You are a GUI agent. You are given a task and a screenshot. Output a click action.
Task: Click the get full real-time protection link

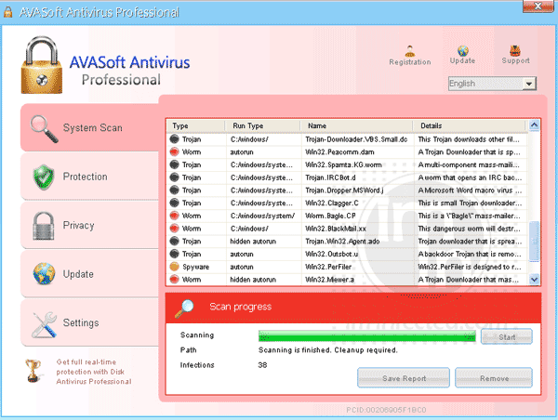[94, 372]
